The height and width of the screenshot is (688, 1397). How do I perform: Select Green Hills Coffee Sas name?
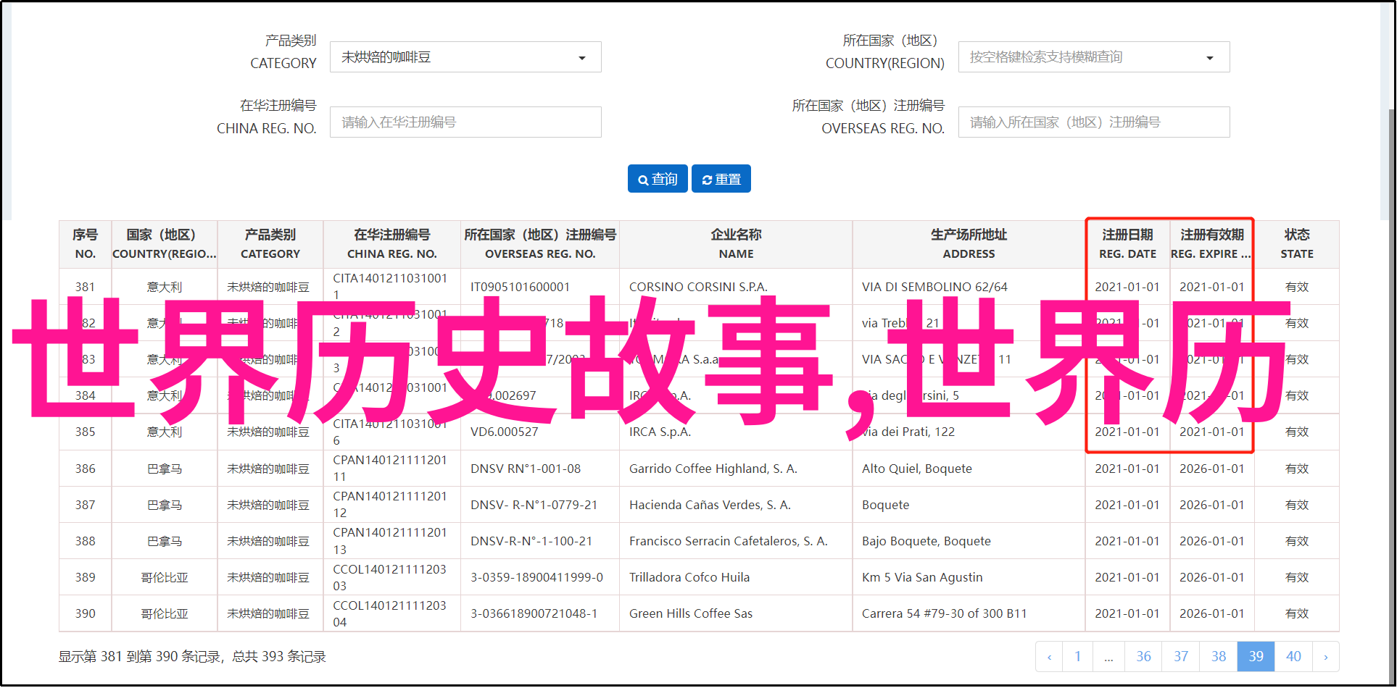(691, 614)
